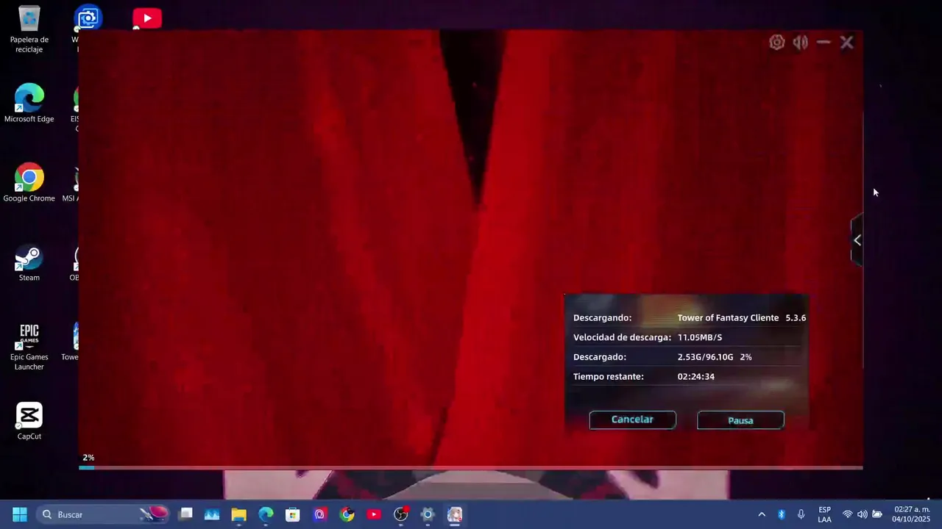Viewport: 942px width, 529px height.
Task: Open OBS Studio from the taskbar
Action: pos(400,514)
